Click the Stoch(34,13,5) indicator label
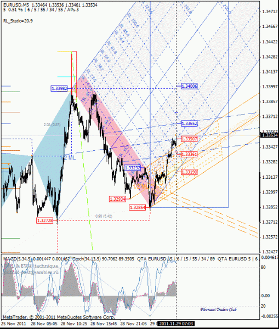Viewport: 279px width, 329px height. 87,259
